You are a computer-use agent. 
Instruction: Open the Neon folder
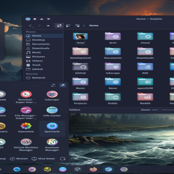pos(113,84)
